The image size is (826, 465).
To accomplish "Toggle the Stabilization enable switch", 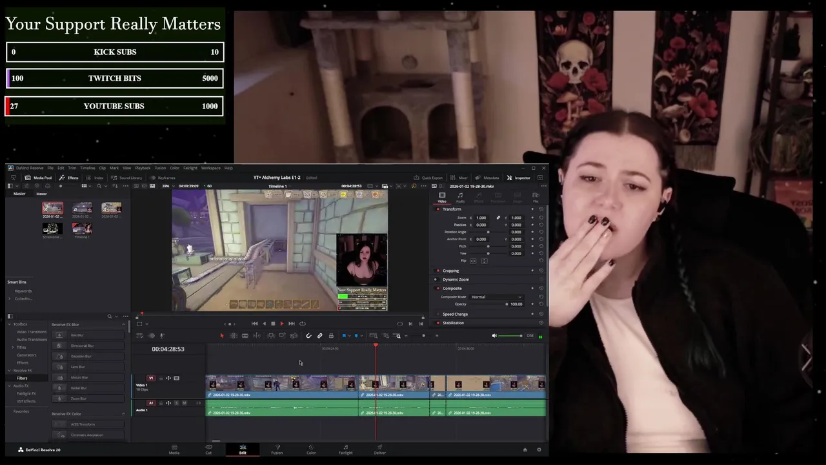I will tap(438, 323).
